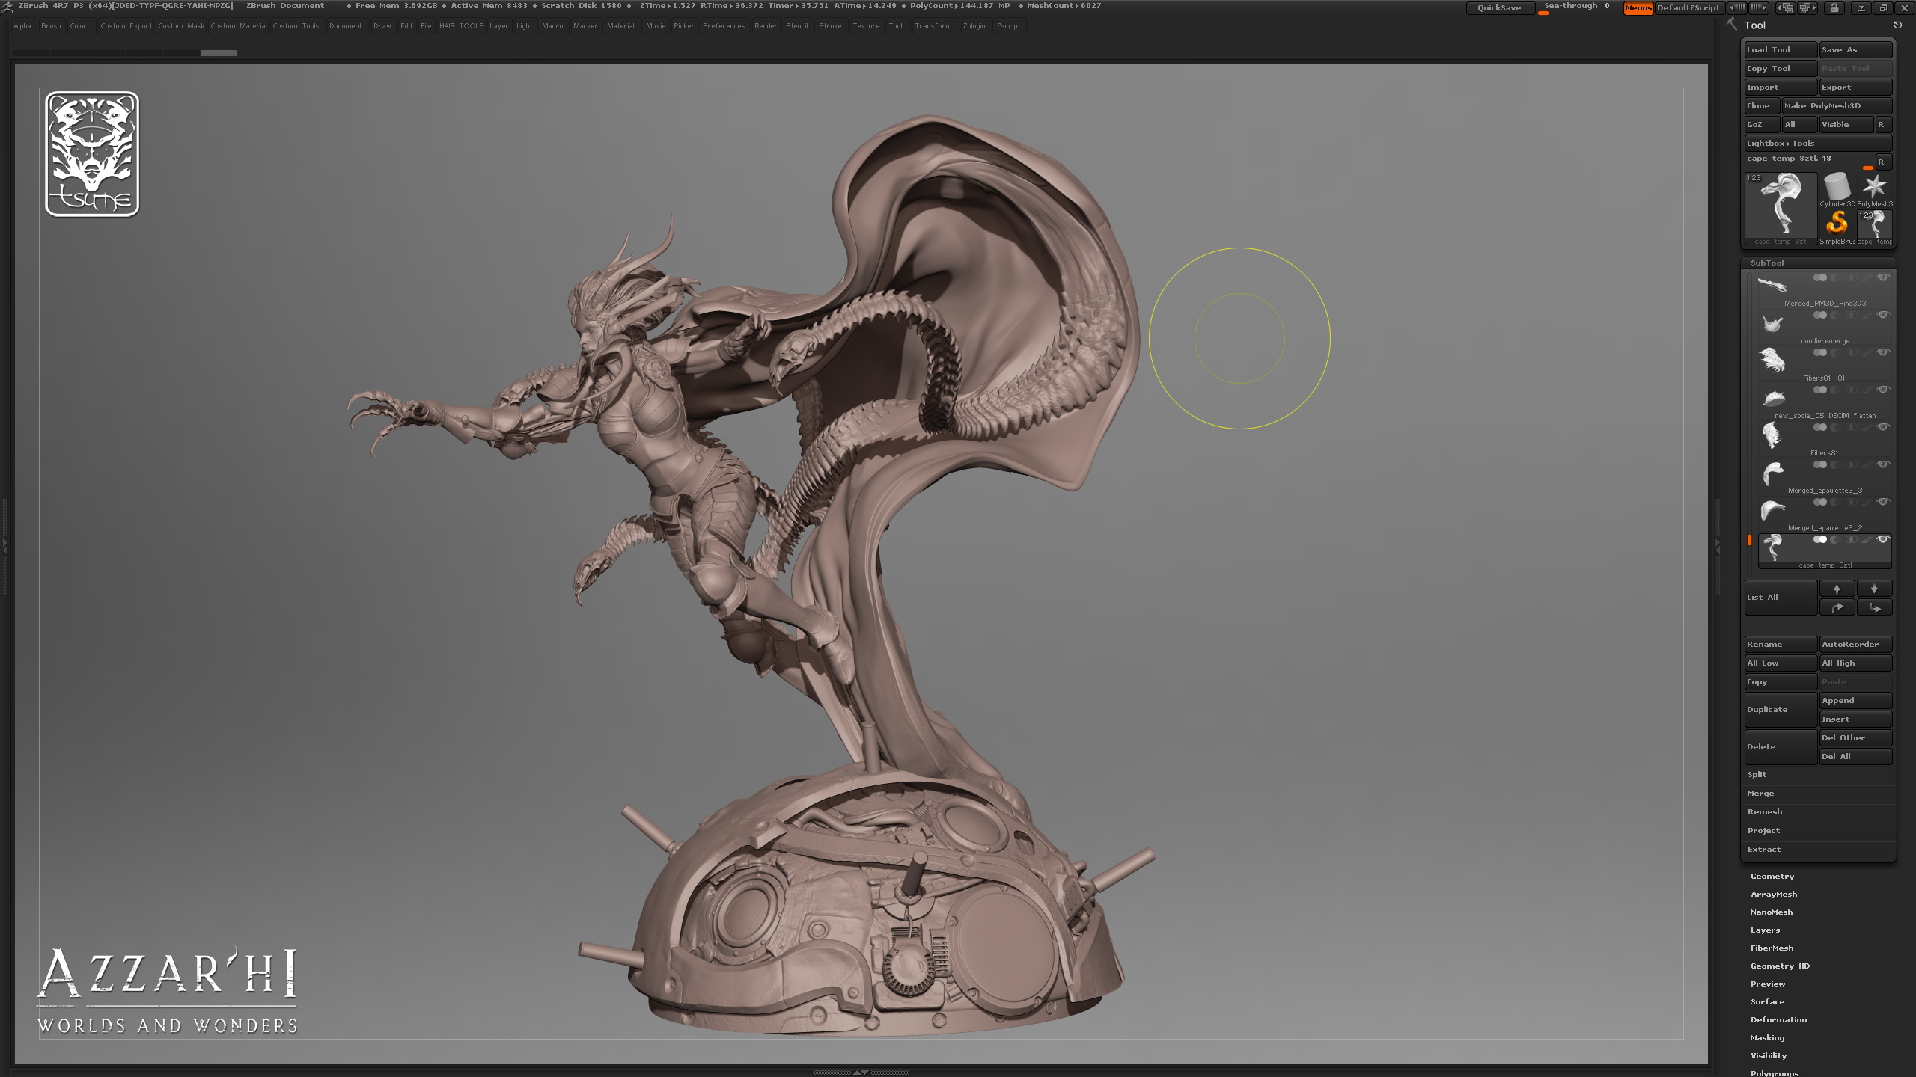The image size is (1916, 1077).
Task: Expand the Geometry subpalette
Action: click(x=1772, y=876)
